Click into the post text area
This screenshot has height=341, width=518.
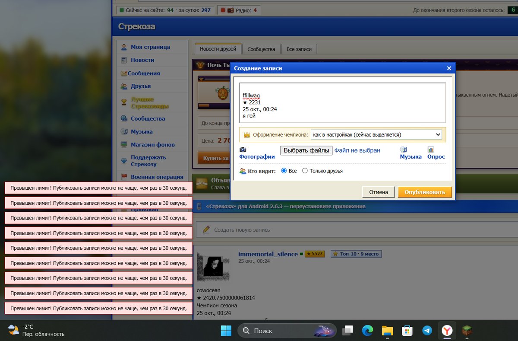coord(342,103)
